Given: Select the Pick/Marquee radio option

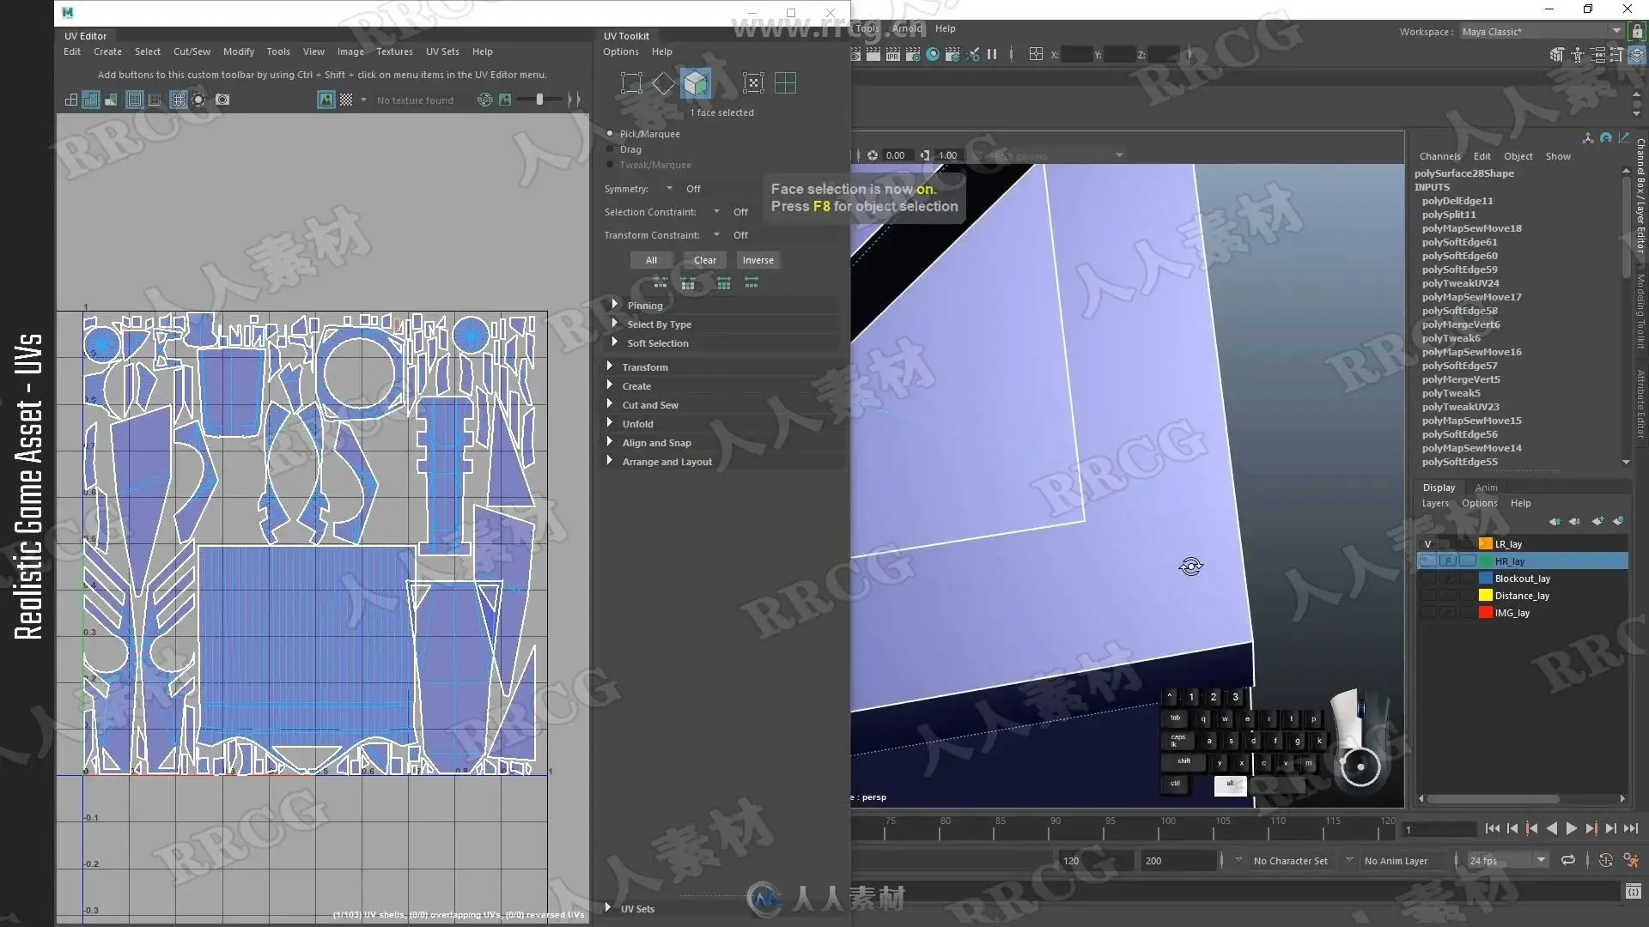Looking at the screenshot, I should pos(610,134).
